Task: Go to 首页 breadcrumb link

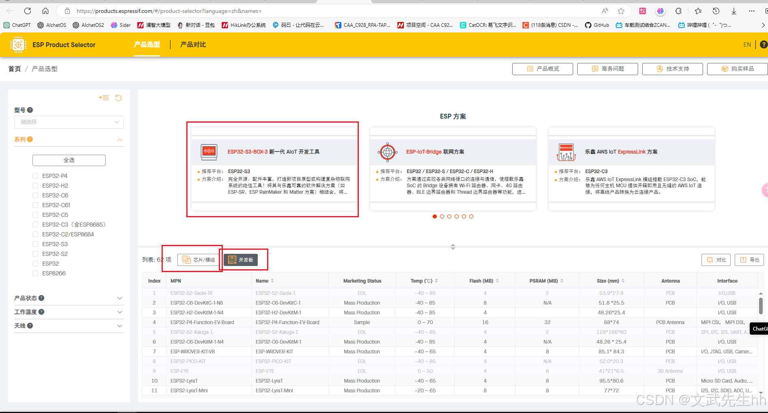Action: pos(15,69)
